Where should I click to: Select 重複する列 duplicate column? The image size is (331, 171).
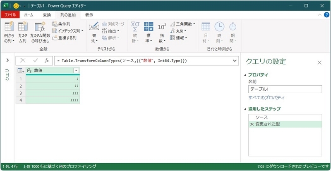65,38
